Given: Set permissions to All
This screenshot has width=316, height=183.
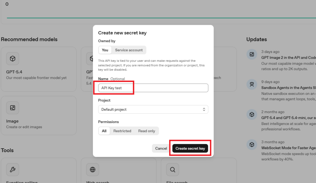Looking at the screenshot, I should [x=104, y=131].
